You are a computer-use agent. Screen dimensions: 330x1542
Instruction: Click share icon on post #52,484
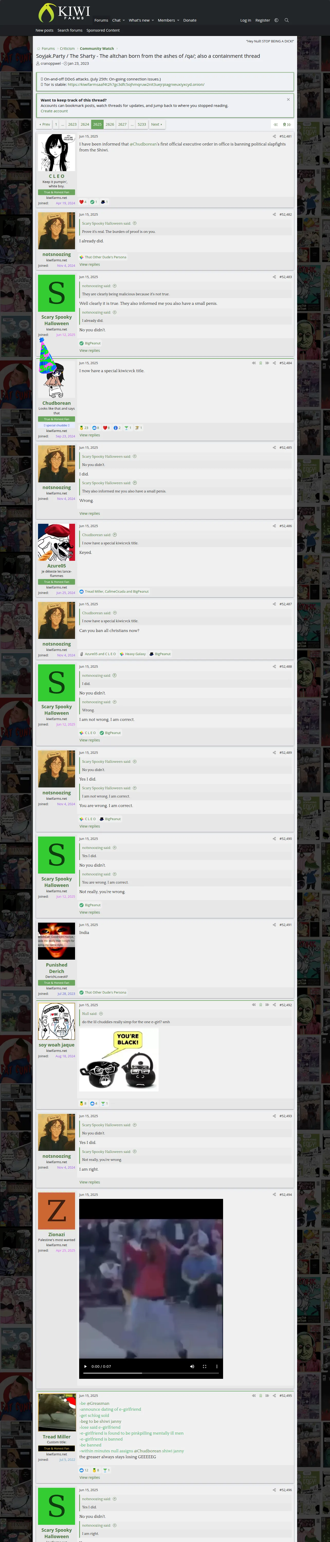274,363
